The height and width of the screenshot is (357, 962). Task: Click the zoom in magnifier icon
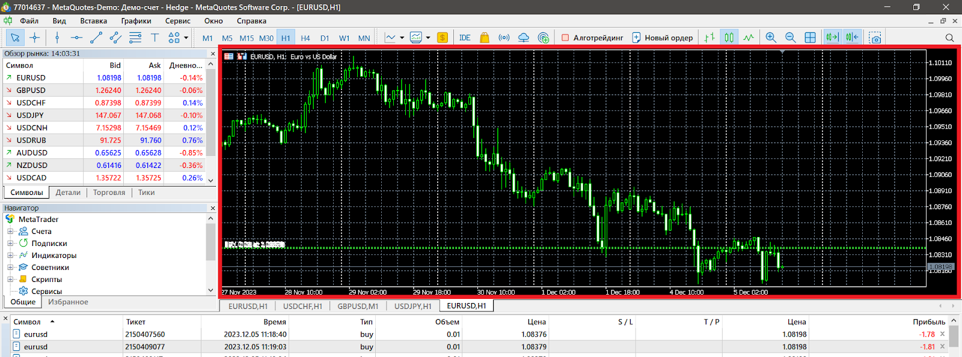771,38
